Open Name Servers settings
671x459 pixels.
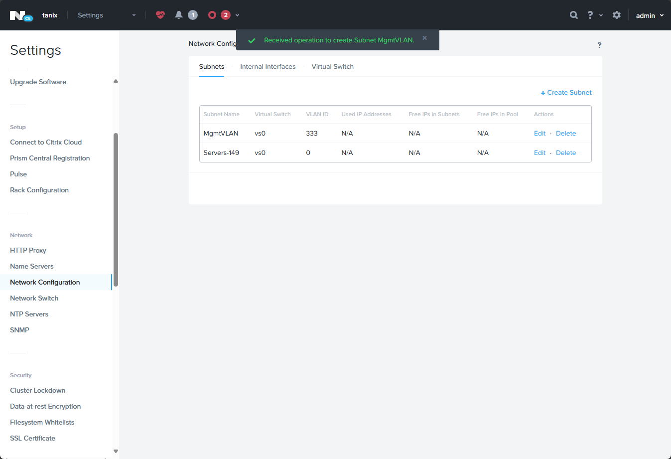(x=32, y=266)
